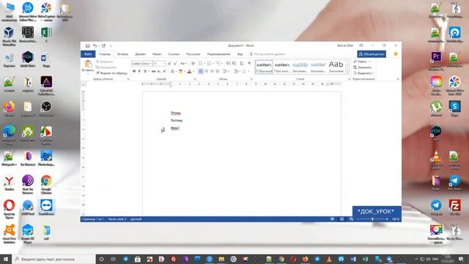This screenshot has width=469, height=264.
Task: Open the Файл tab
Action: pyautogui.click(x=88, y=54)
